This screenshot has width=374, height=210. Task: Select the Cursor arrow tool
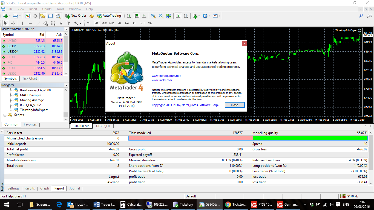[5, 23]
